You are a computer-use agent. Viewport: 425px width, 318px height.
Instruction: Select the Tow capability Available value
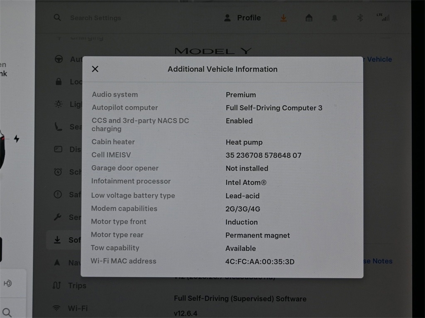pos(240,248)
